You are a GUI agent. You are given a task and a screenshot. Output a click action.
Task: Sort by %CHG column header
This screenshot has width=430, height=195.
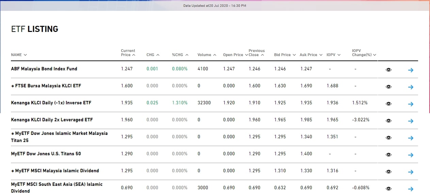click(x=180, y=55)
